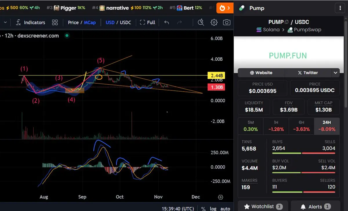The image size is (348, 211).
Task: Click the 1.30B current value label
Action: 217,87
